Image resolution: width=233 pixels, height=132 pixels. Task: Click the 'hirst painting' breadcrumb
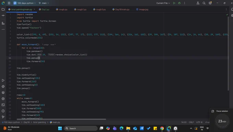(39, 122)
